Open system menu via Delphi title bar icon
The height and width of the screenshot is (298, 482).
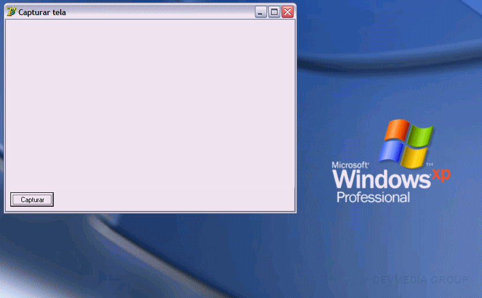(11, 12)
